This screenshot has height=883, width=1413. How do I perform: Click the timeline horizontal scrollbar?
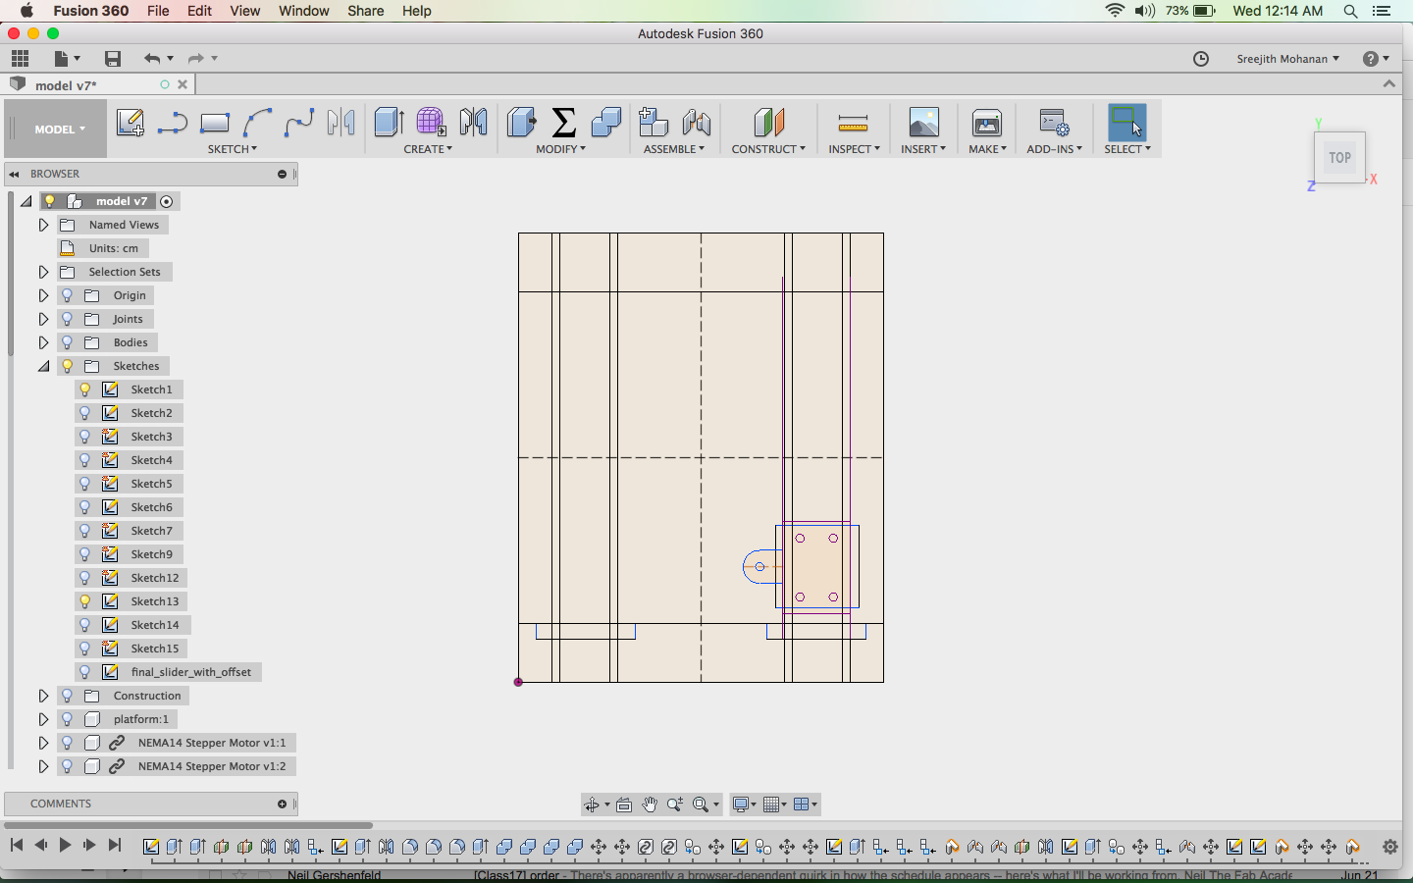[186, 825]
